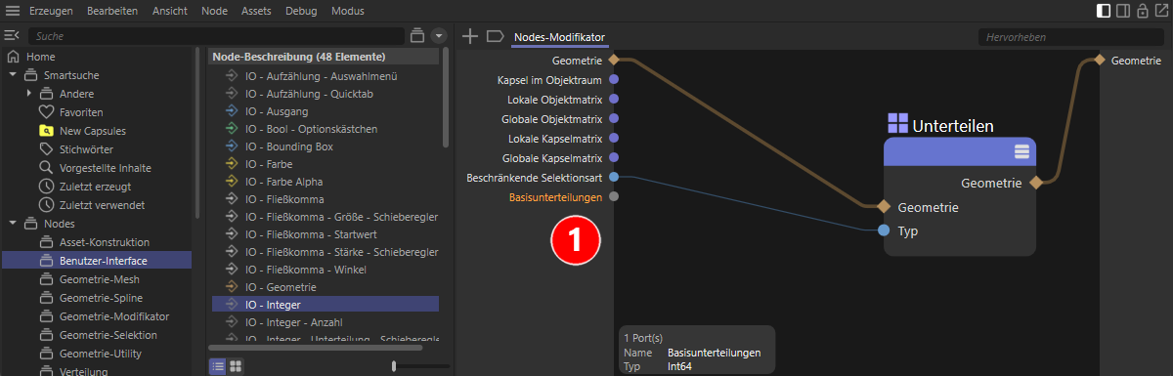This screenshot has height=376, width=1173.
Task: Open the Ansicht menu
Action: click(x=170, y=11)
